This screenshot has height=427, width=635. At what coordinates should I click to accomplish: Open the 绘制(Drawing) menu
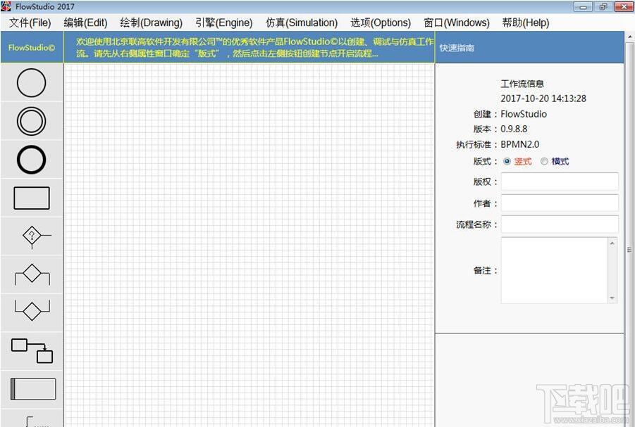click(x=151, y=23)
